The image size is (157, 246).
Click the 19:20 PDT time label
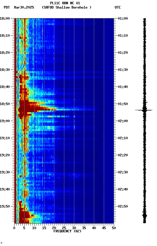[5, 155]
